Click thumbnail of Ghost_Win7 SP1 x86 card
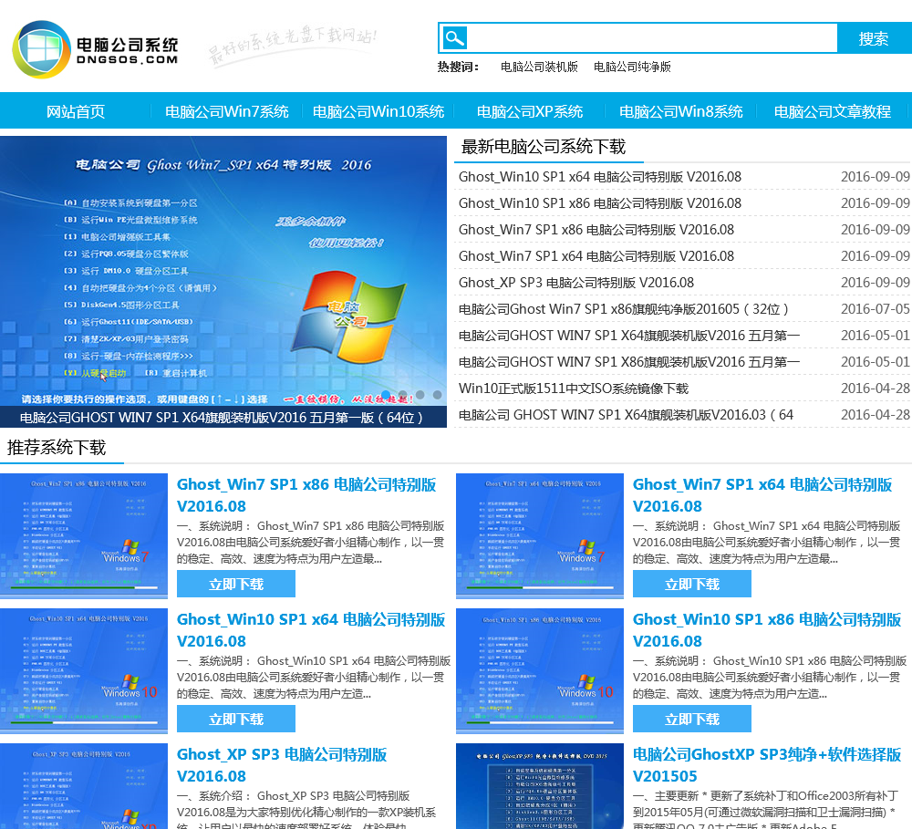 (84, 536)
